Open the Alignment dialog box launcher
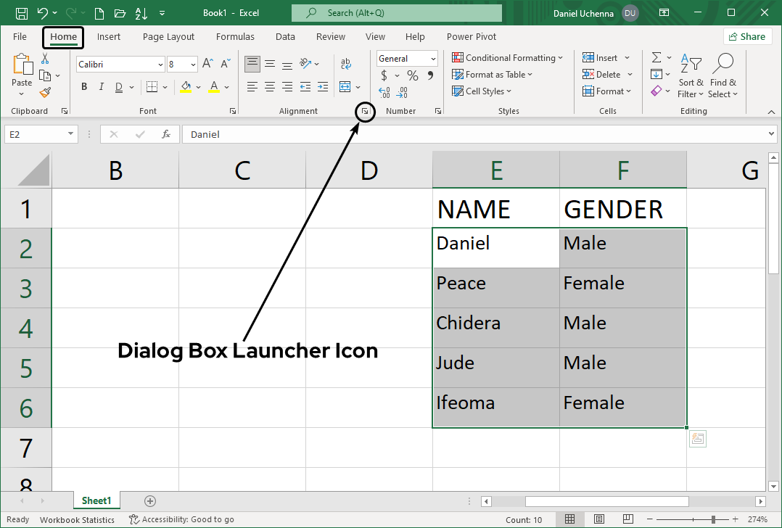Viewport: 782px width, 528px height. coord(366,111)
